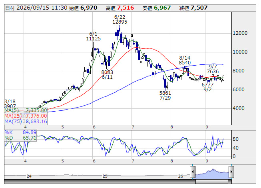
Task: Click the 9/7 7636 high label
Action: 213,69
